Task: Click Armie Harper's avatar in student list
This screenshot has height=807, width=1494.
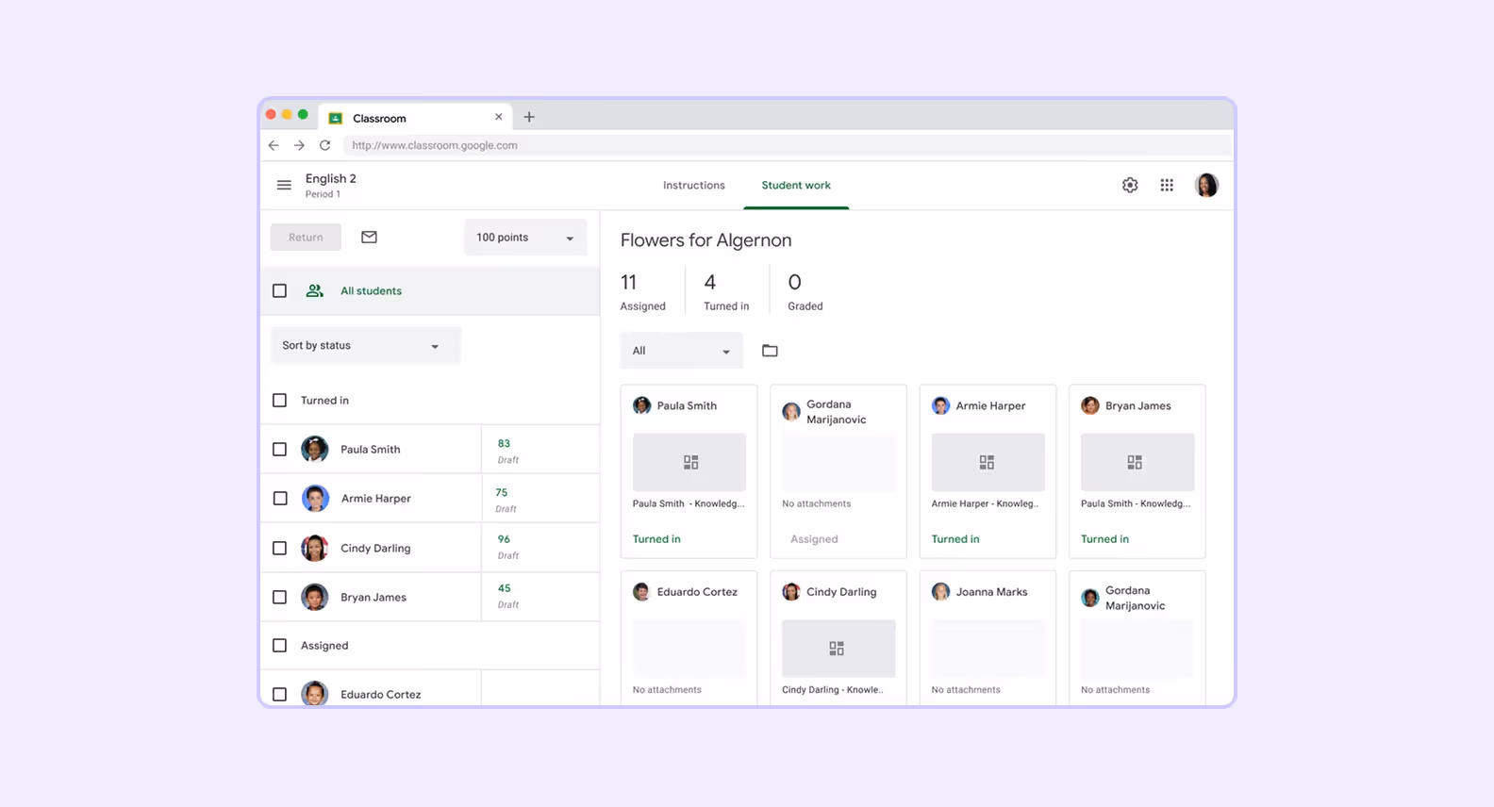Action: pos(315,498)
